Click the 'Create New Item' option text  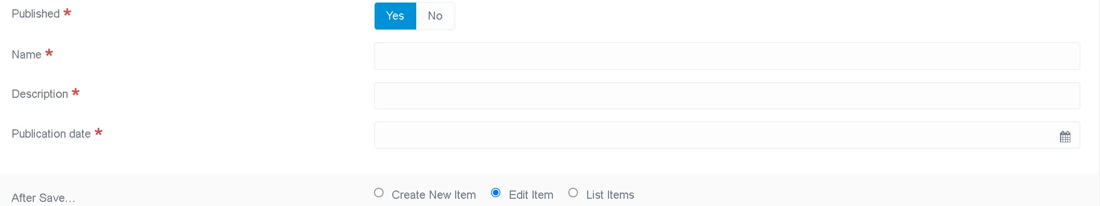tap(434, 195)
